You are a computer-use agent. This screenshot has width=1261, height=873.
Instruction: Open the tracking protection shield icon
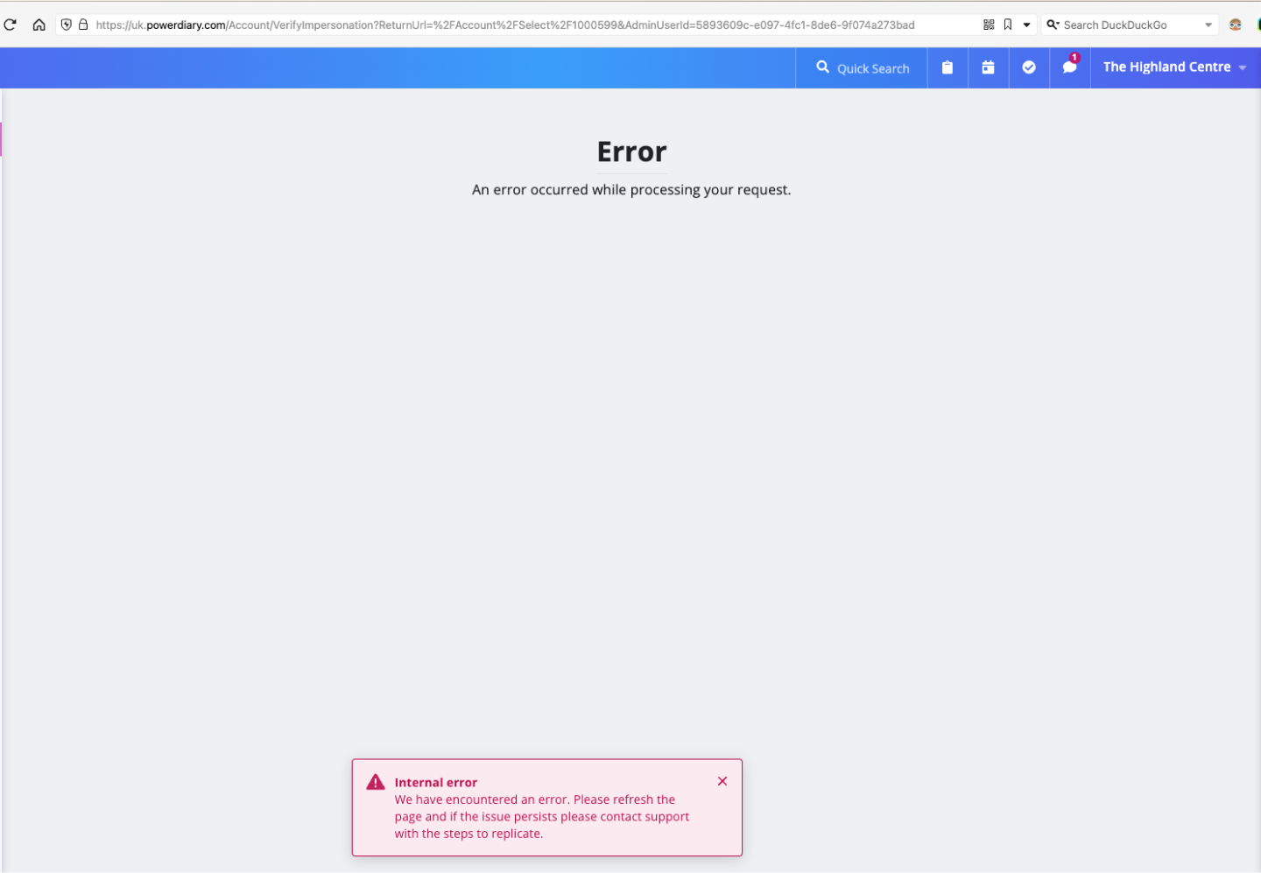point(67,25)
